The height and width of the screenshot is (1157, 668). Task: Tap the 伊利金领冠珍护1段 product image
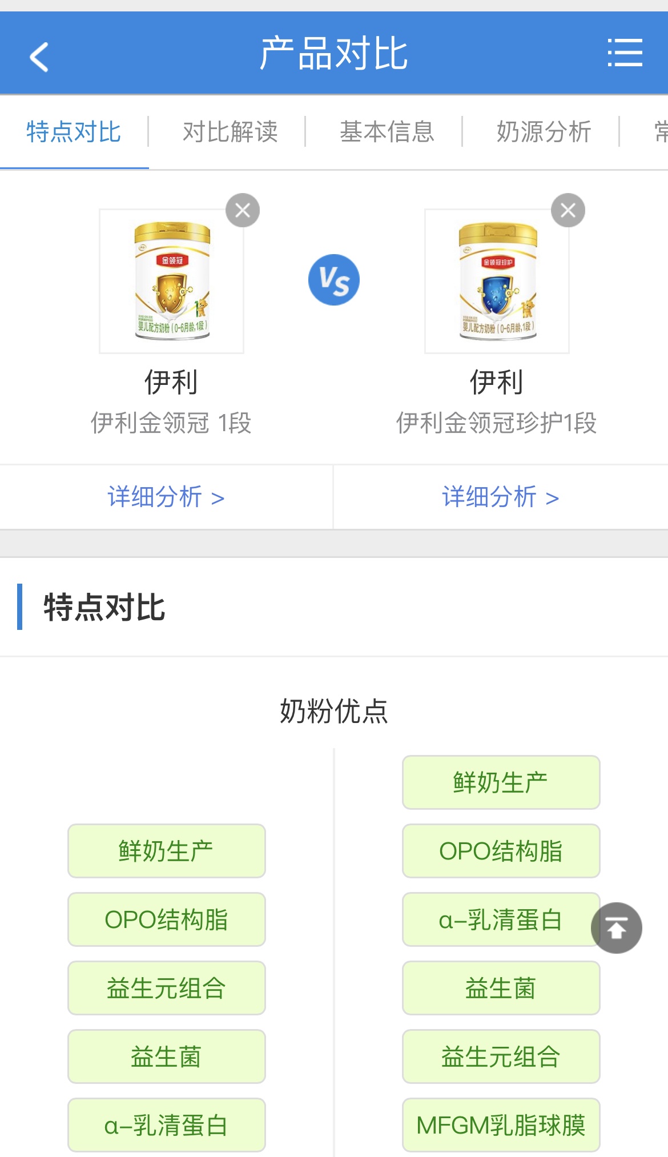(x=497, y=281)
